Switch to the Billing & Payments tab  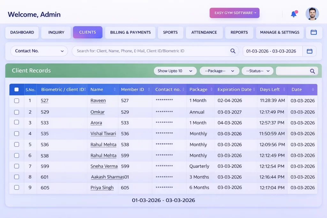[130, 32]
